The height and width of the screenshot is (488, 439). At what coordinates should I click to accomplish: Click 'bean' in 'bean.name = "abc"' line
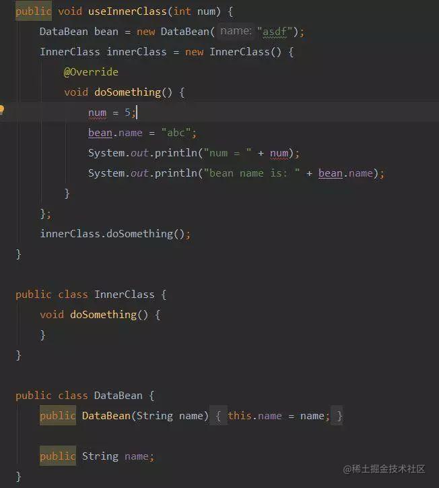click(x=100, y=133)
